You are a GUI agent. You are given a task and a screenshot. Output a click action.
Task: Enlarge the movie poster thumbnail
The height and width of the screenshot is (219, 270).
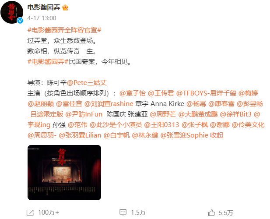64,173
